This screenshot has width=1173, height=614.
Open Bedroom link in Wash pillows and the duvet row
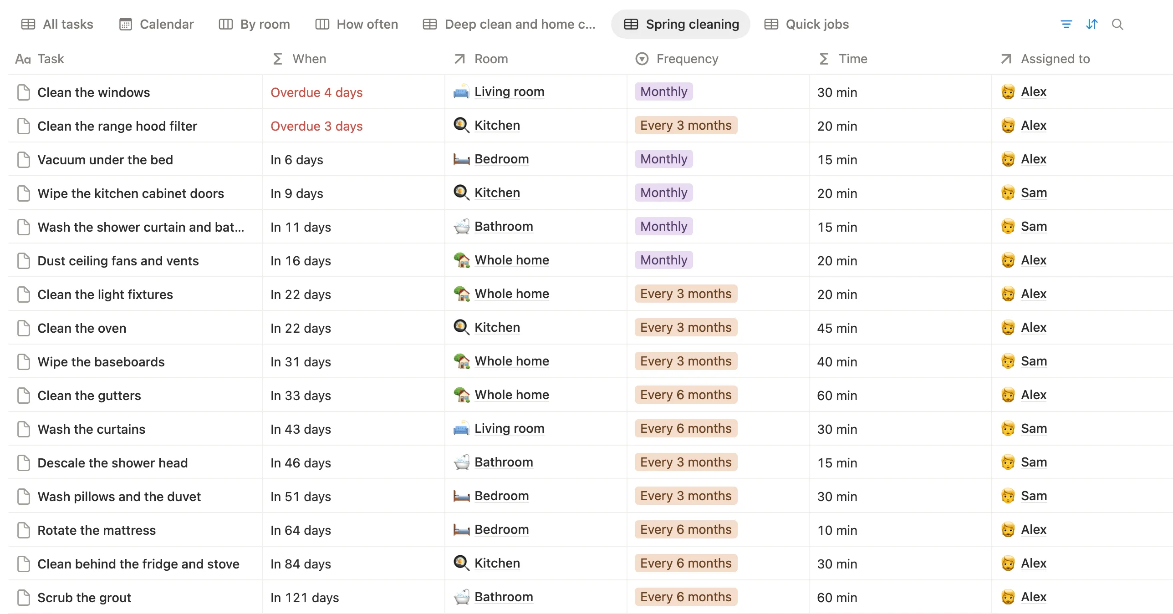tap(501, 496)
